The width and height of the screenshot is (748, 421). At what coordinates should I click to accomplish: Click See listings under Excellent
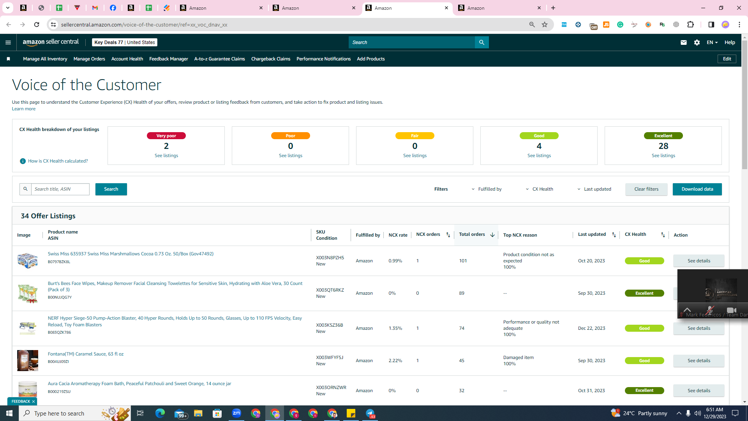pos(663,156)
